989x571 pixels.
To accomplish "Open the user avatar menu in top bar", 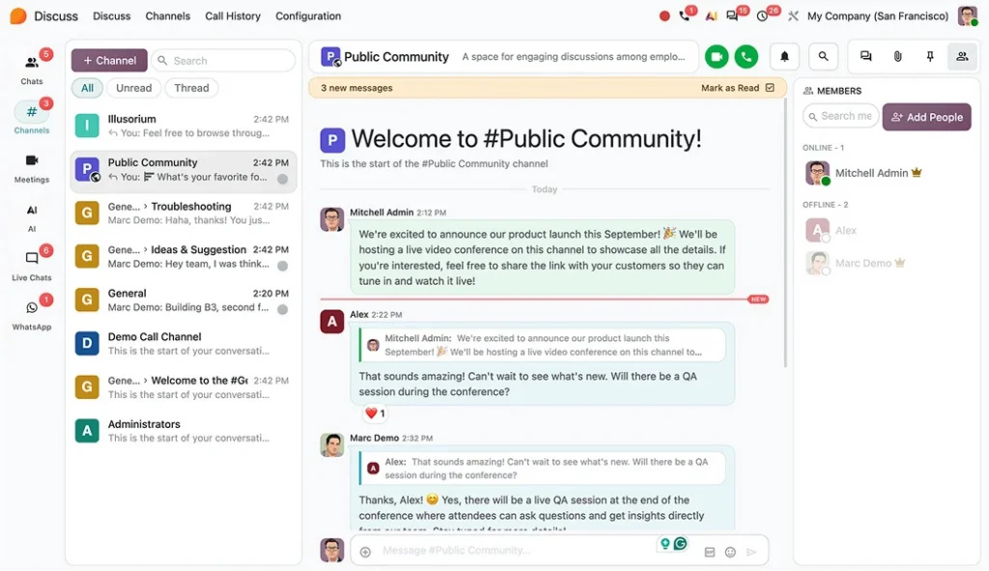I will point(967,16).
